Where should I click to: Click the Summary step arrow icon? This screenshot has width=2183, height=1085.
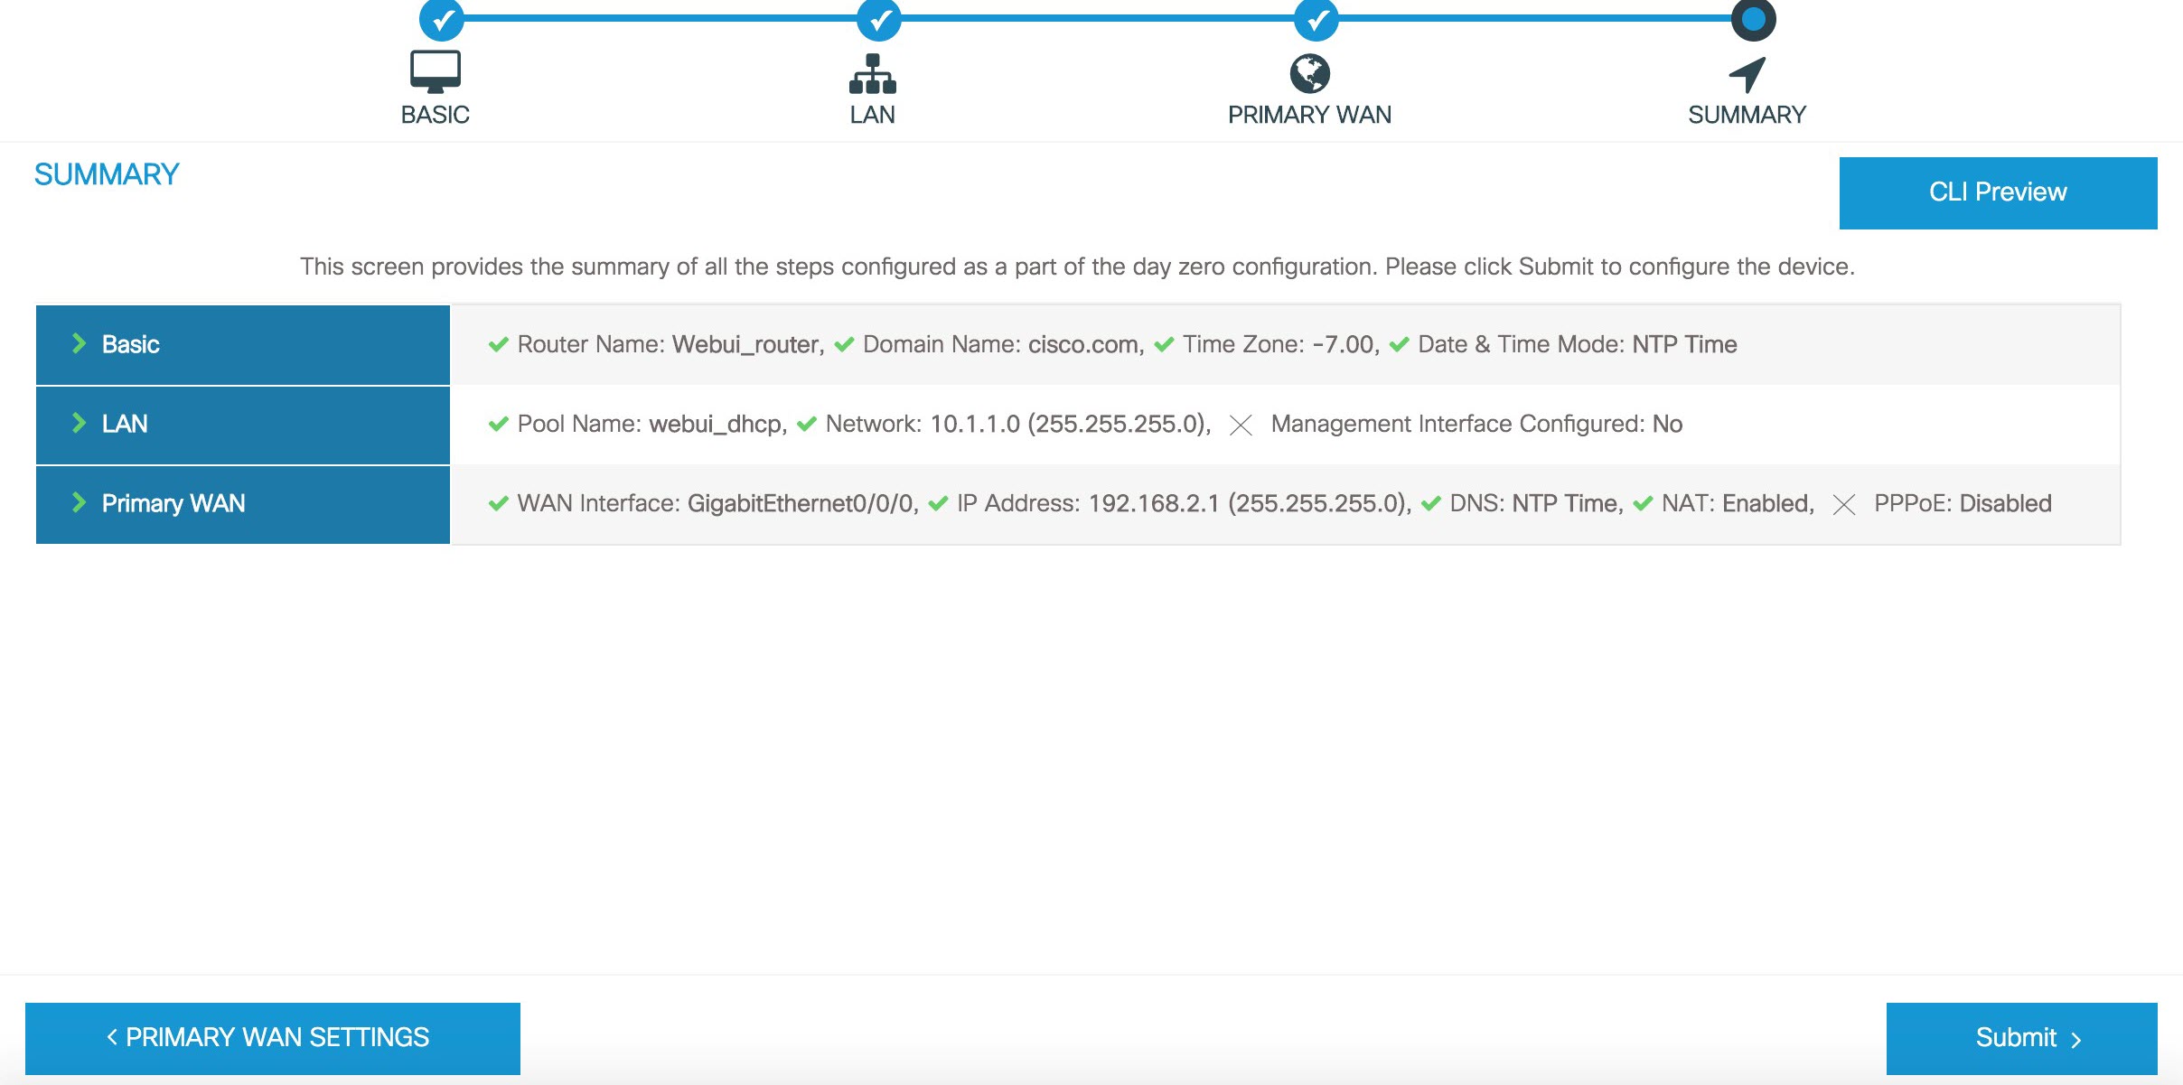pyautogui.click(x=1747, y=74)
